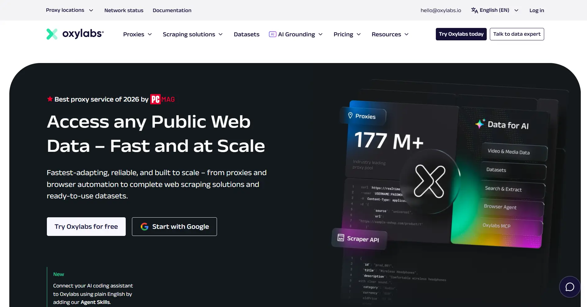
Task: Click Talk to data expert button
Action: (517, 34)
